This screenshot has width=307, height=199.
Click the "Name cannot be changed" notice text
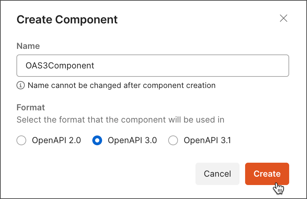coord(121,85)
